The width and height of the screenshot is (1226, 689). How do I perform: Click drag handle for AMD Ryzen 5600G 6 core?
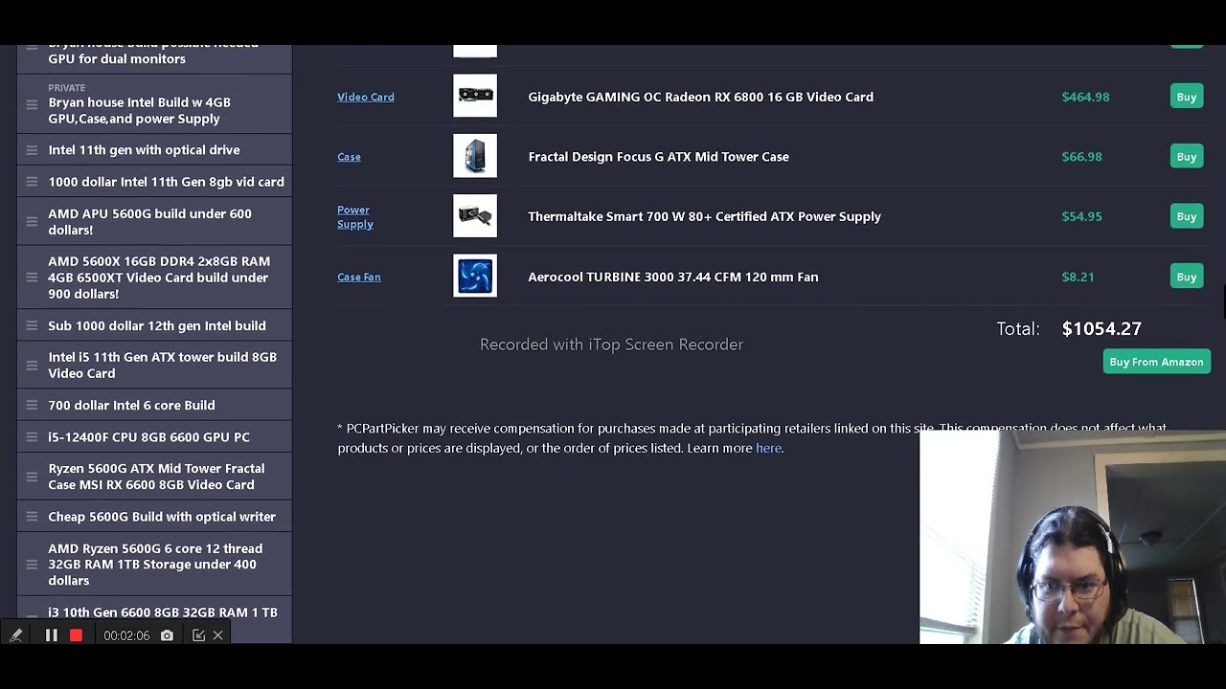point(32,565)
